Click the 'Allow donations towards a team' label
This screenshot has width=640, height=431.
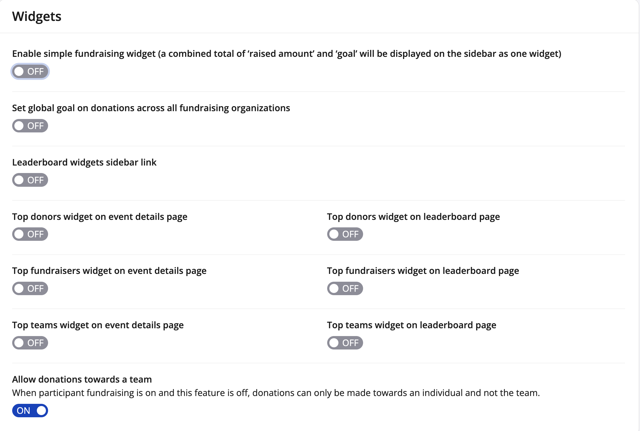point(82,379)
